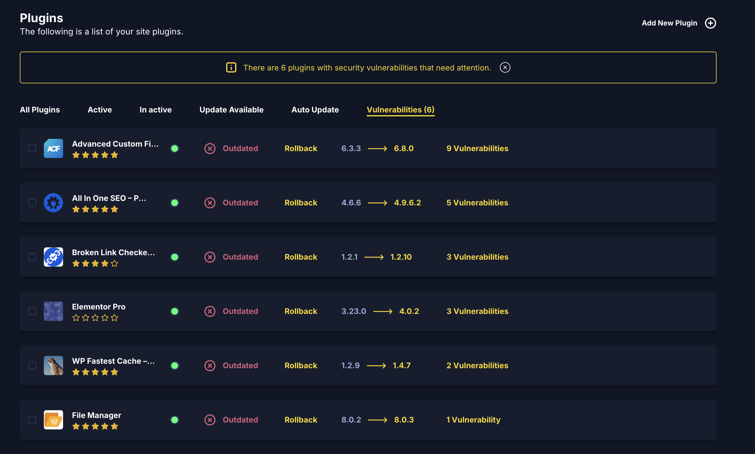Switch to the Active tab

tap(100, 109)
